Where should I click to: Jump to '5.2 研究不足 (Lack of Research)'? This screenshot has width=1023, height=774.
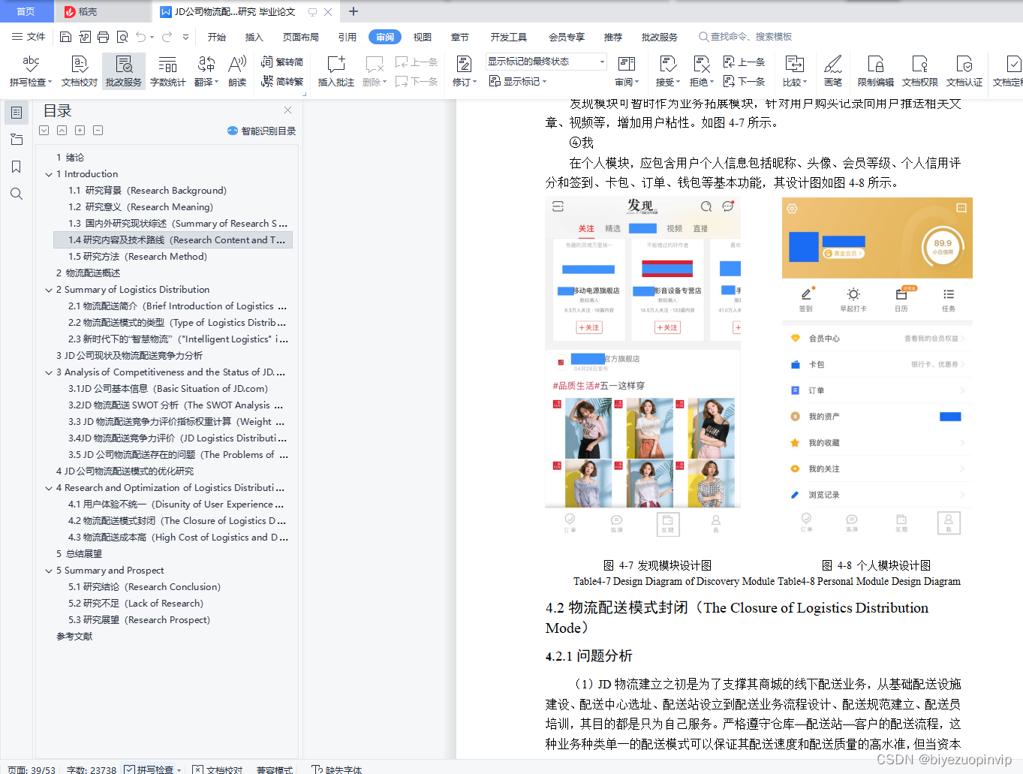[136, 604]
